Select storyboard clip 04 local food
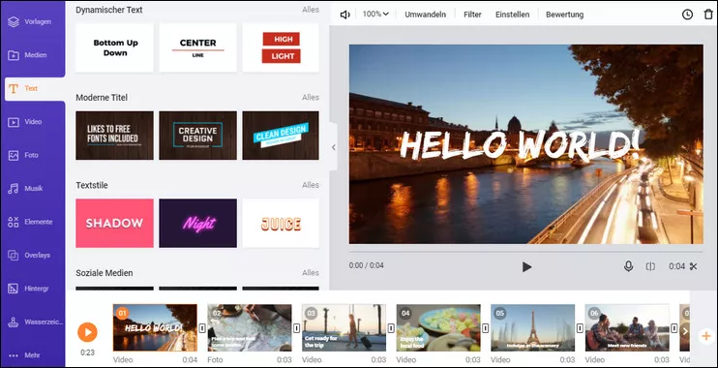 (x=438, y=327)
